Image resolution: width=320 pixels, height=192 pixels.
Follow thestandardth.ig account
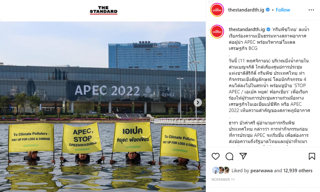(x=283, y=10)
